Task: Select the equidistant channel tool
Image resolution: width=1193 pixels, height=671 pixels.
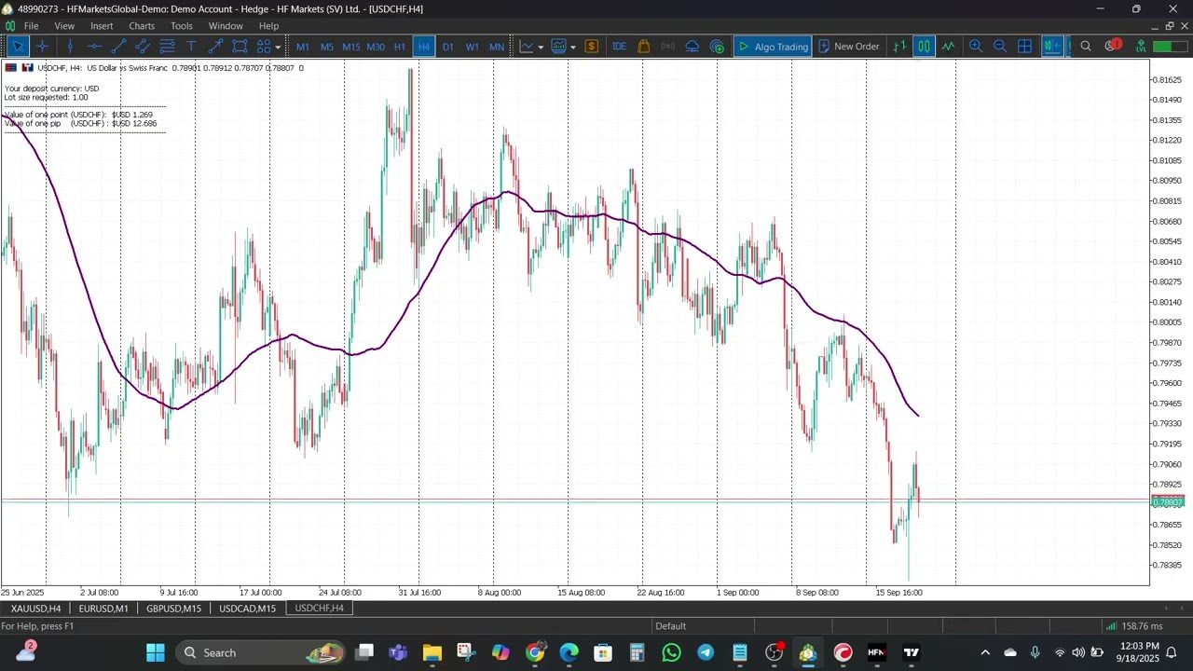Action: coord(143,47)
